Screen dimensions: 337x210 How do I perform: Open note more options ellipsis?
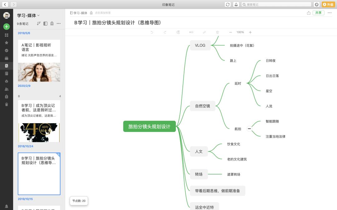pyautogui.click(x=330, y=13)
